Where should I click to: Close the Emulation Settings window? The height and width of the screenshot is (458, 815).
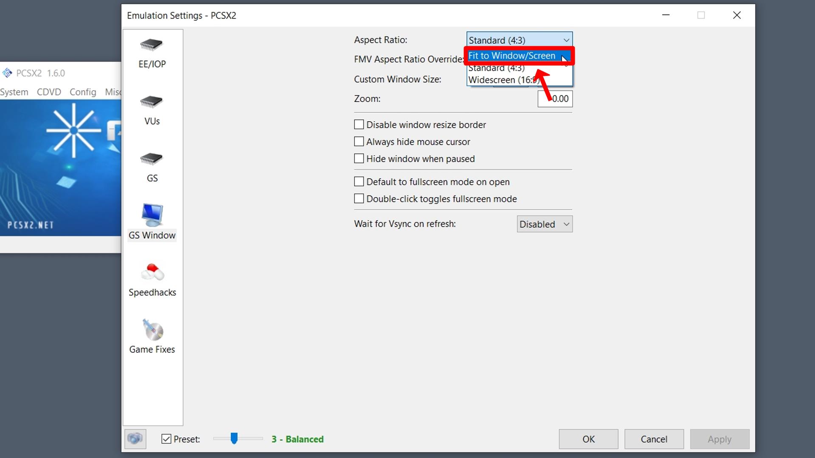click(737, 15)
